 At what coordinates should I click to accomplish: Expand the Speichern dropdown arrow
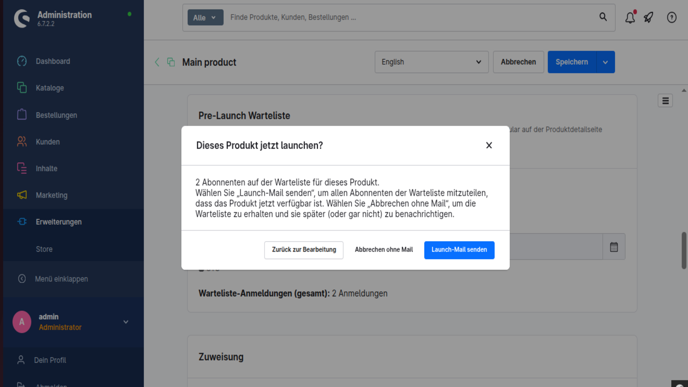[606, 62]
